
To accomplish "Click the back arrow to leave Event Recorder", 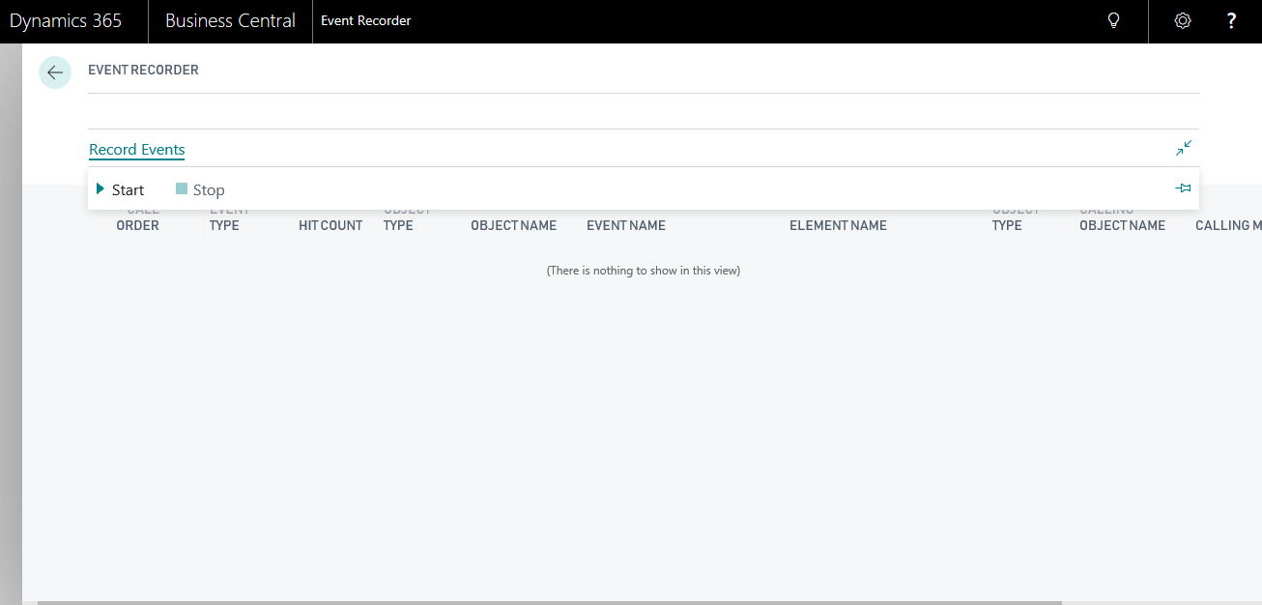I will (x=55, y=72).
